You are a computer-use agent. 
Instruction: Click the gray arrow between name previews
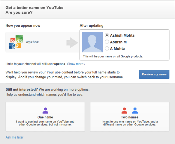coord(72,43)
